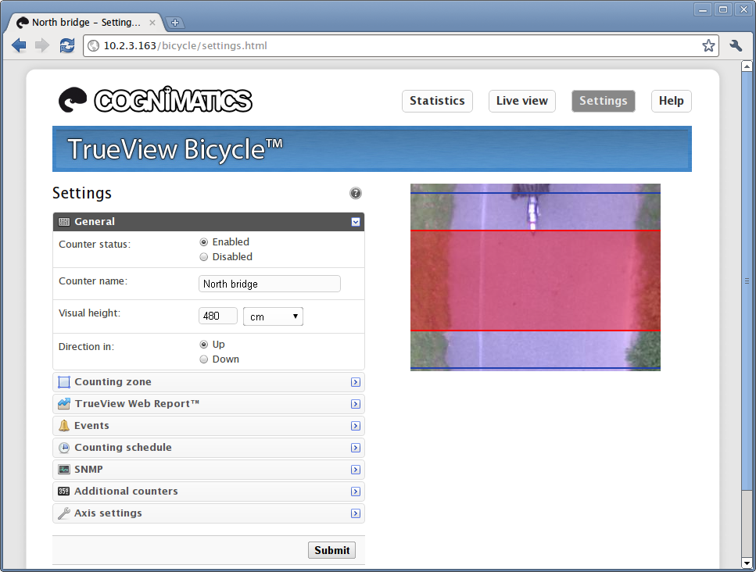Click the TrueView Web Report chart icon

(x=63, y=404)
